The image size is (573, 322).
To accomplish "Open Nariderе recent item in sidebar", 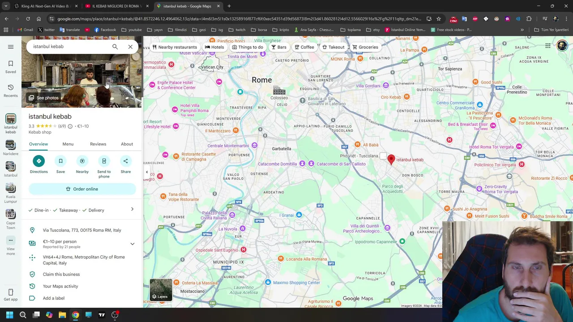I will tap(11, 148).
